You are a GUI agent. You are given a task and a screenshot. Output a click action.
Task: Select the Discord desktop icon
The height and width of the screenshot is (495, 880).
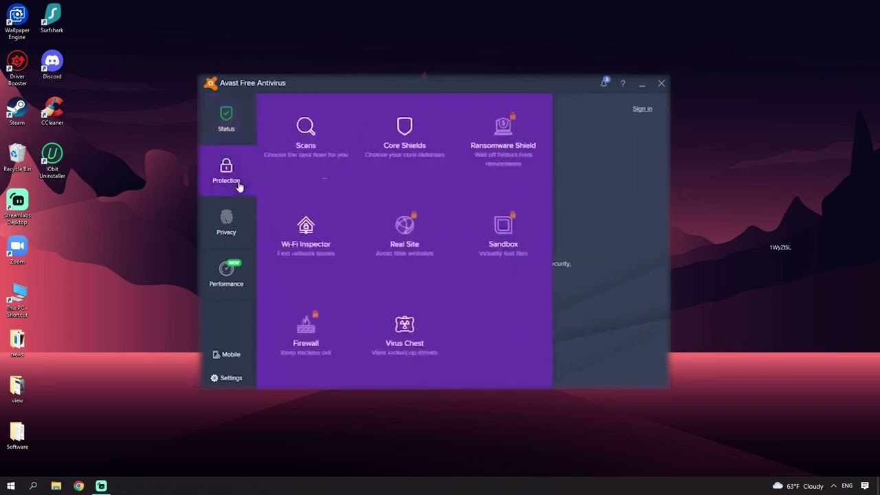click(52, 65)
